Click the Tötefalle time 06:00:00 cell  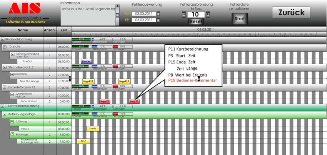(64, 47)
